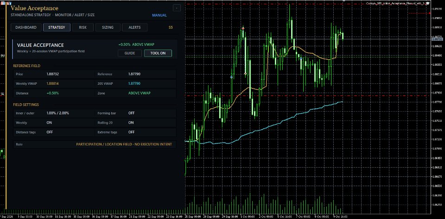
Task: Click the chart shift triangle marker at top
Action: click(344, 1)
